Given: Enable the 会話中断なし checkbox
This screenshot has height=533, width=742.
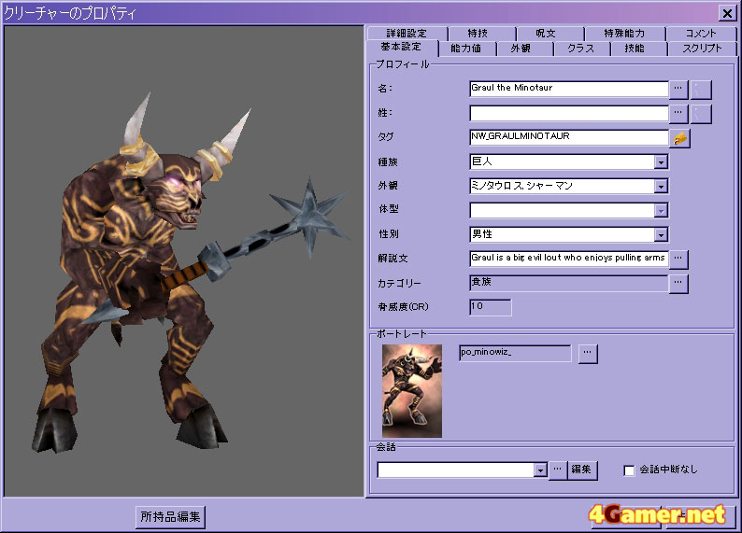Looking at the screenshot, I should (629, 470).
